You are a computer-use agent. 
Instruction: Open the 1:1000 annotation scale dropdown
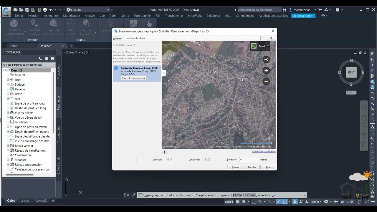tap(316, 202)
